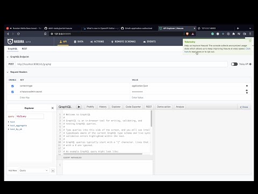Switch to the Russian Mafia Bass boost tab
This screenshot has width=258, height=194.
tap(24, 29)
